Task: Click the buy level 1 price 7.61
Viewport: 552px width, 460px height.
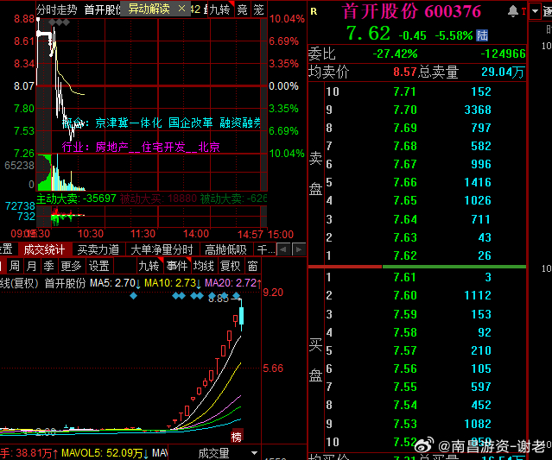Action: [405, 277]
